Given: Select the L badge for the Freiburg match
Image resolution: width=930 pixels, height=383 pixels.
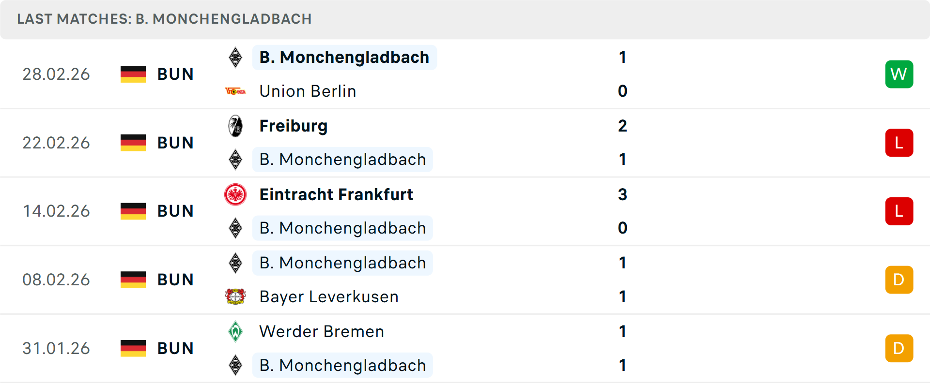Looking at the screenshot, I should tap(899, 143).
